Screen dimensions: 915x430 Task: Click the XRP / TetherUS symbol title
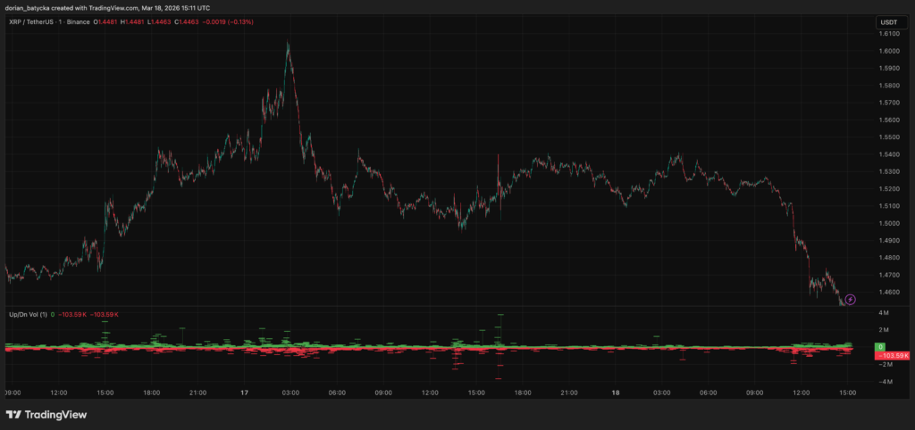tap(46, 21)
